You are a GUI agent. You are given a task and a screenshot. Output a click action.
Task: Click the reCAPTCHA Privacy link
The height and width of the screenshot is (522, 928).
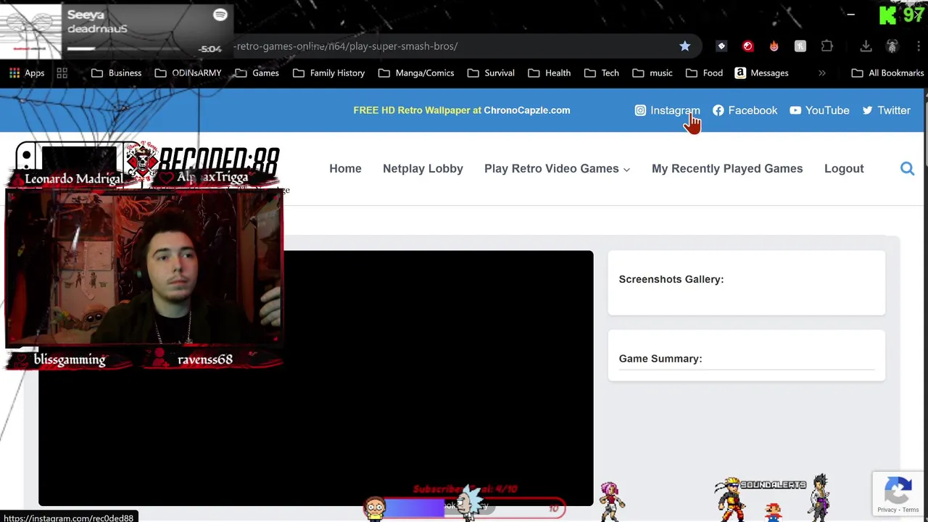point(887,510)
